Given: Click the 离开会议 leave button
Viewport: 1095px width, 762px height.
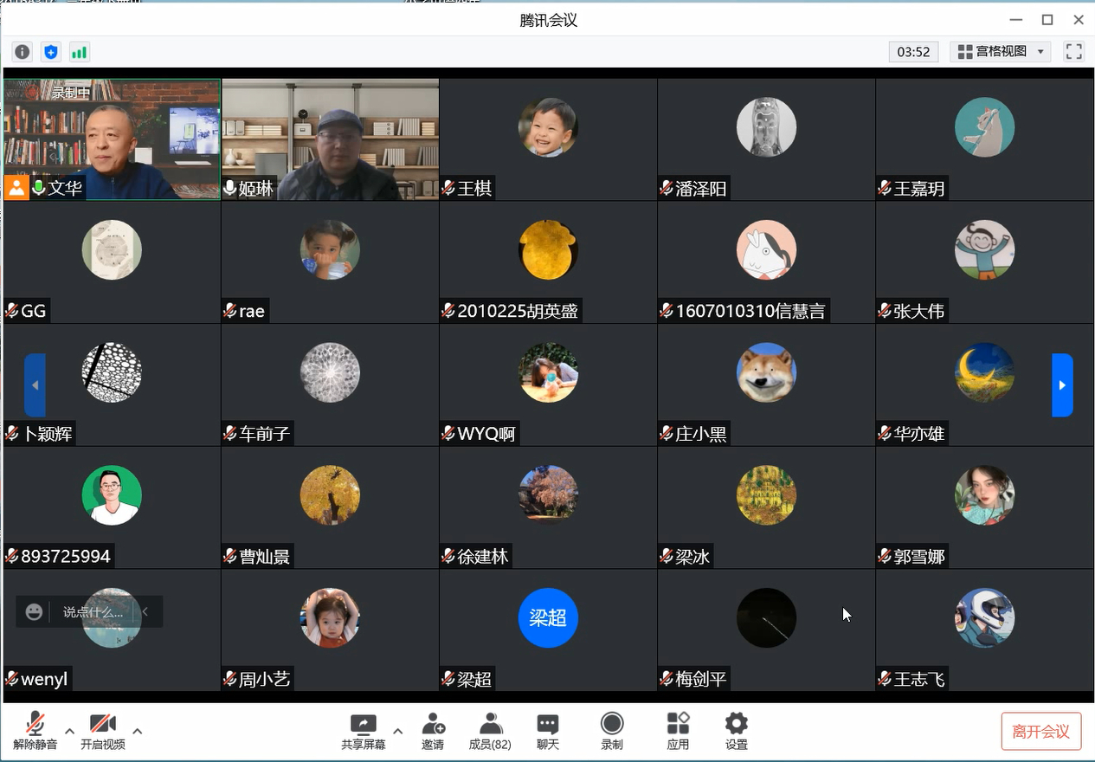Looking at the screenshot, I should pyautogui.click(x=1040, y=732).
